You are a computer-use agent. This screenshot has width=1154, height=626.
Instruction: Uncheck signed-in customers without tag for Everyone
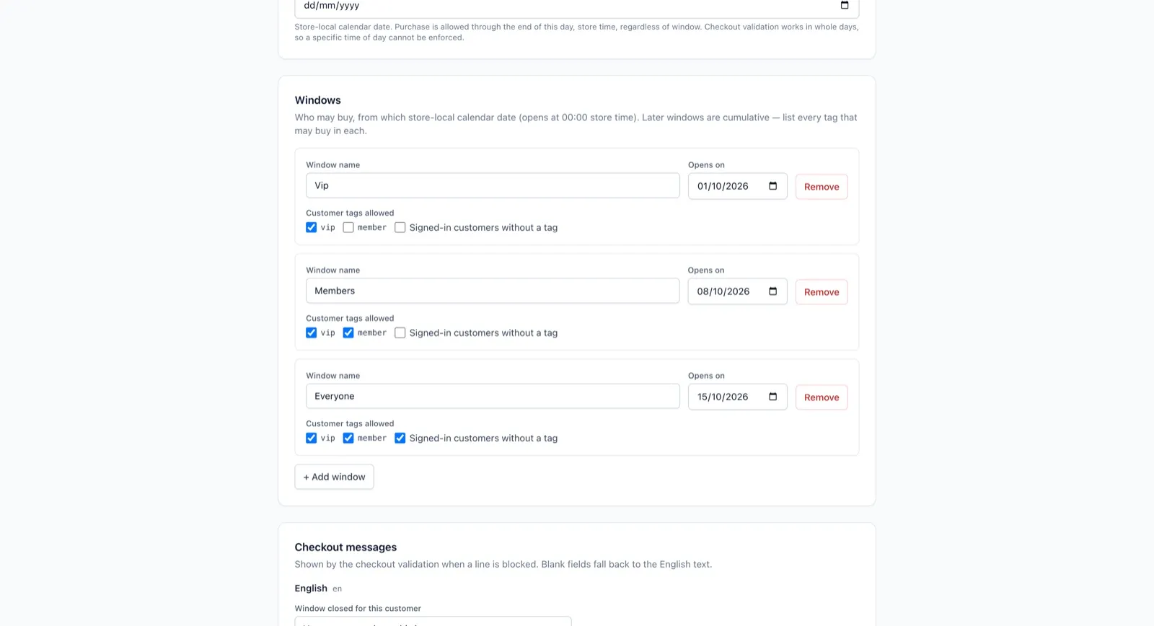(x=400, y=438)
